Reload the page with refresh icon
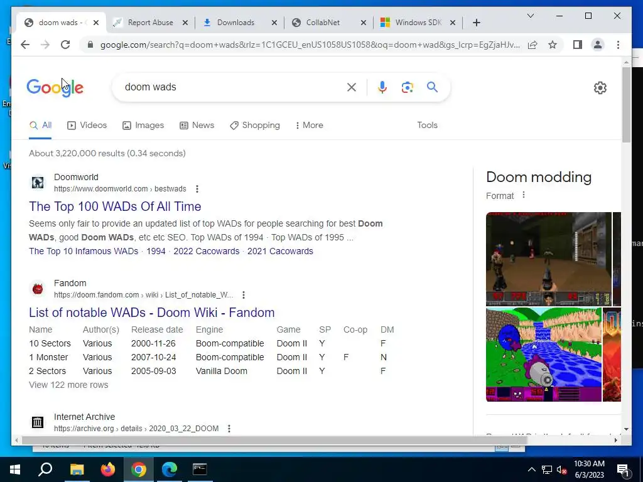The image size is (643, 482). coord(65,45)
